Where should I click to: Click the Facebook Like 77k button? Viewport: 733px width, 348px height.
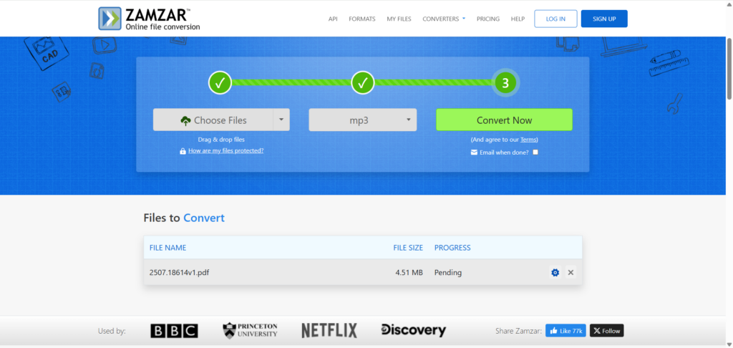pos(565,331)
